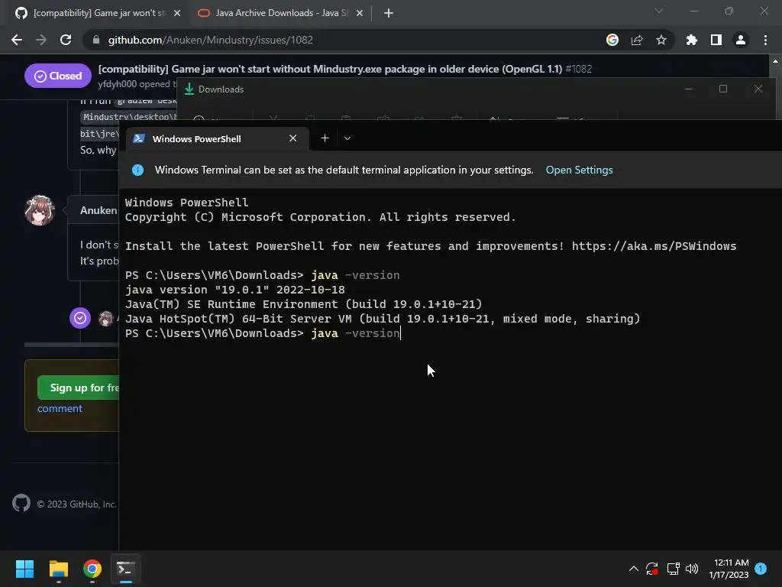
Task: Click the address bar URL field
Action: (x=344, y=40)
